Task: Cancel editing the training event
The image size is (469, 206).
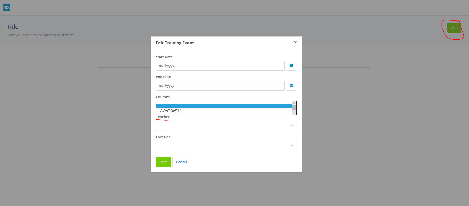Action: point(181,162)
